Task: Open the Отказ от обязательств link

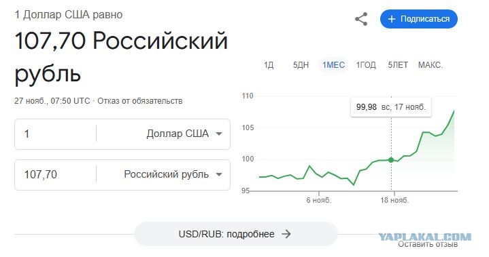Action: point(139,101)
